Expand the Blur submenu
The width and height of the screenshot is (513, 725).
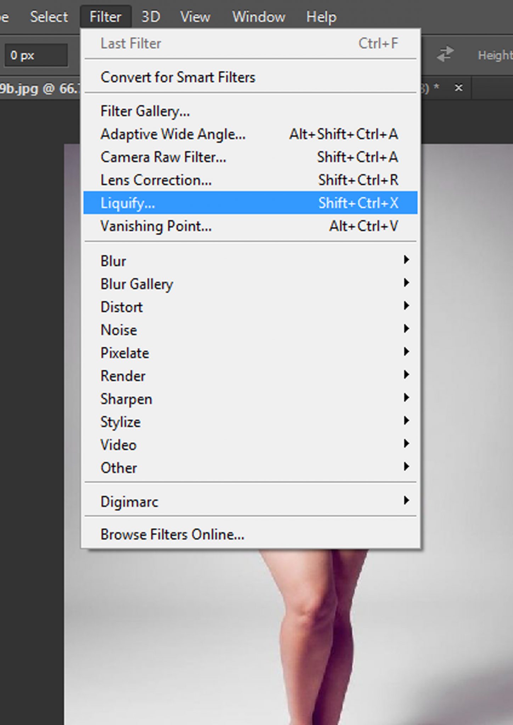(x=113, y=261)
